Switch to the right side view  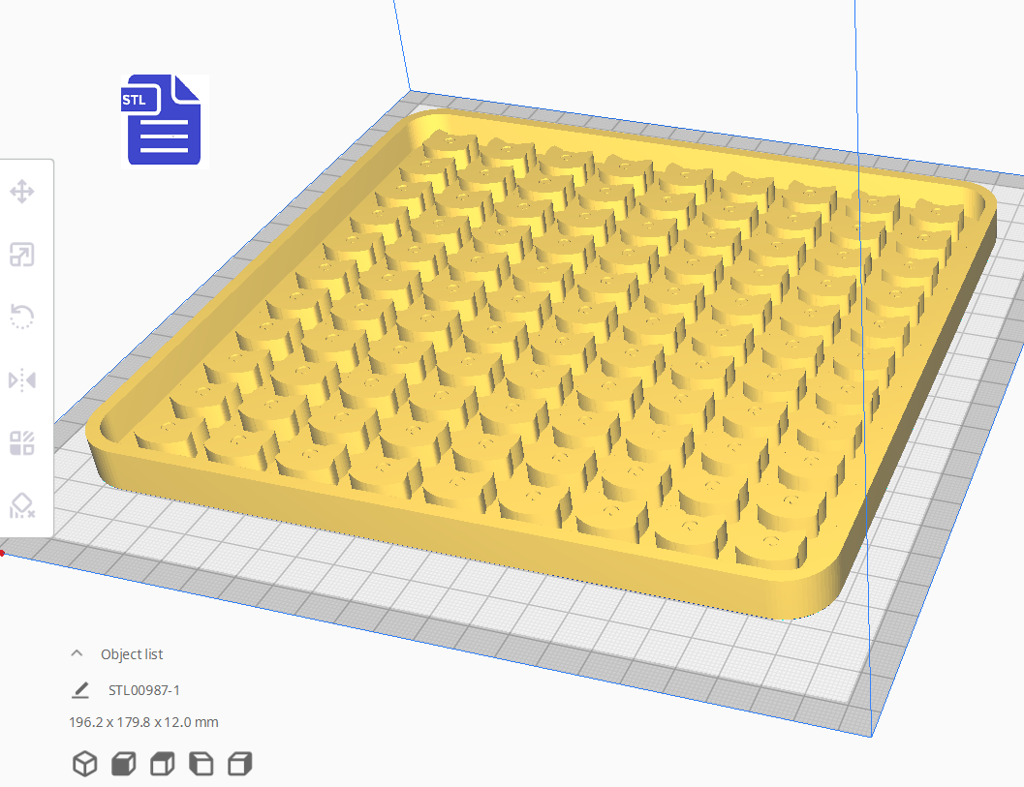point(238,763)
